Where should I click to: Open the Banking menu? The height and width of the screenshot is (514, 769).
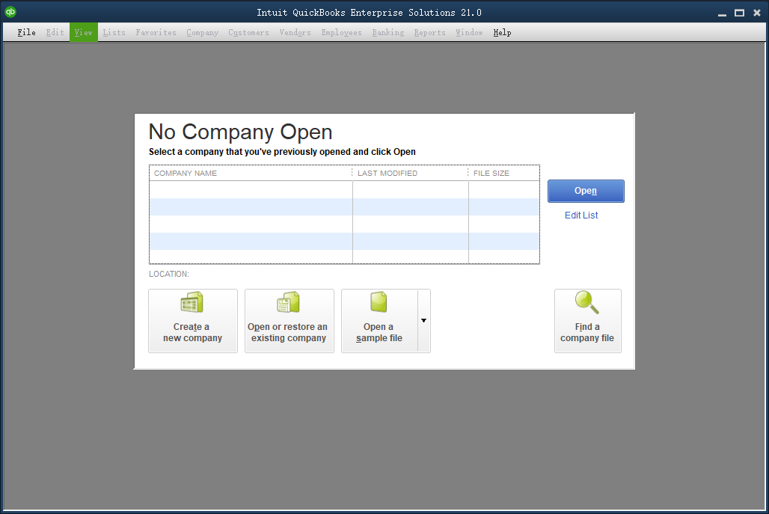[x=388, y=32]
